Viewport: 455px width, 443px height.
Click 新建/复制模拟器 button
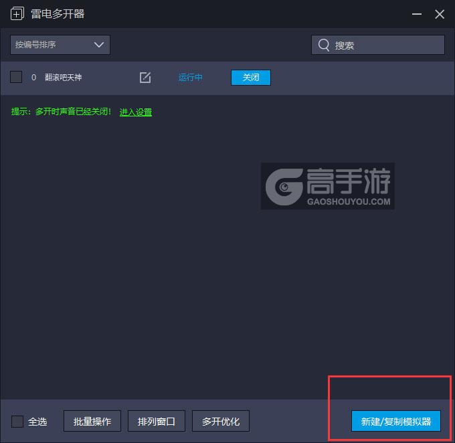[396, 421]
